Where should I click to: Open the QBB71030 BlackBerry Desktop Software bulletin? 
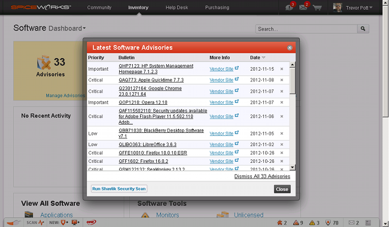pyautogui.click(x=161, y=134)
